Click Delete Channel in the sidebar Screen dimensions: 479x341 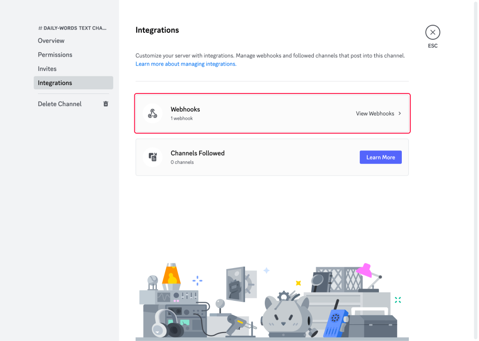tap(59, 104)
